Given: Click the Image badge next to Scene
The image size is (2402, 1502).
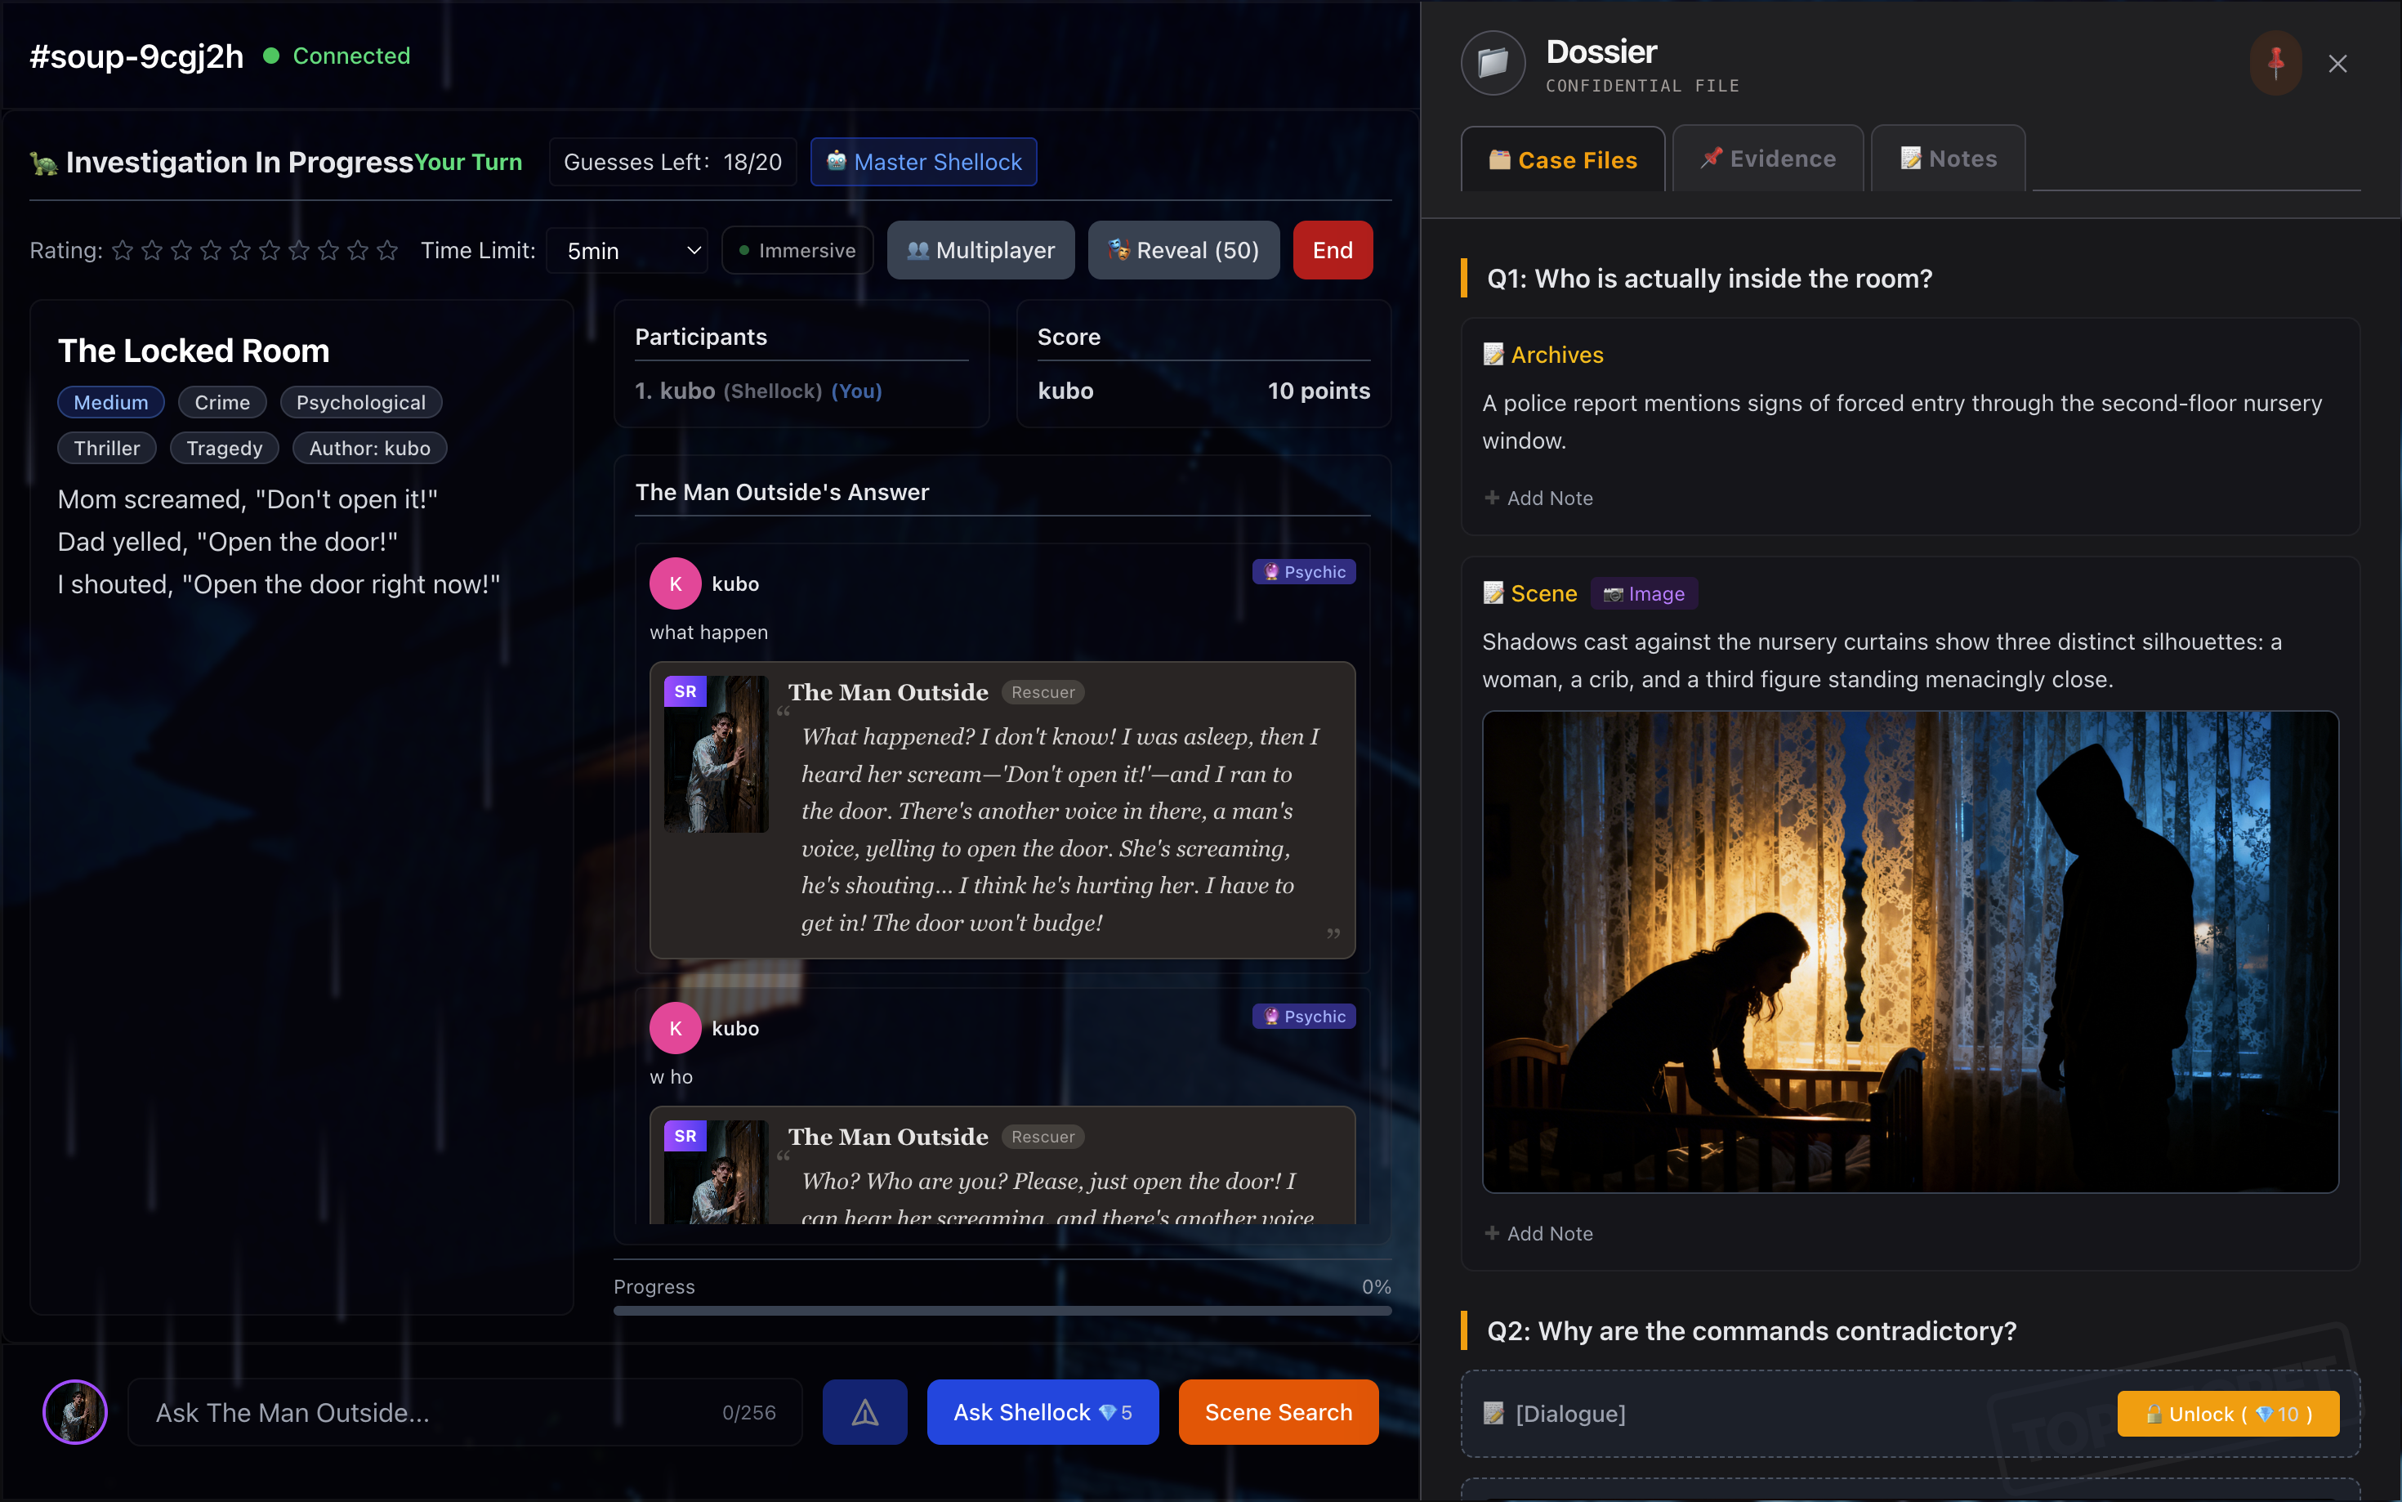Looking at the screenshot, I should point(1645,594).
